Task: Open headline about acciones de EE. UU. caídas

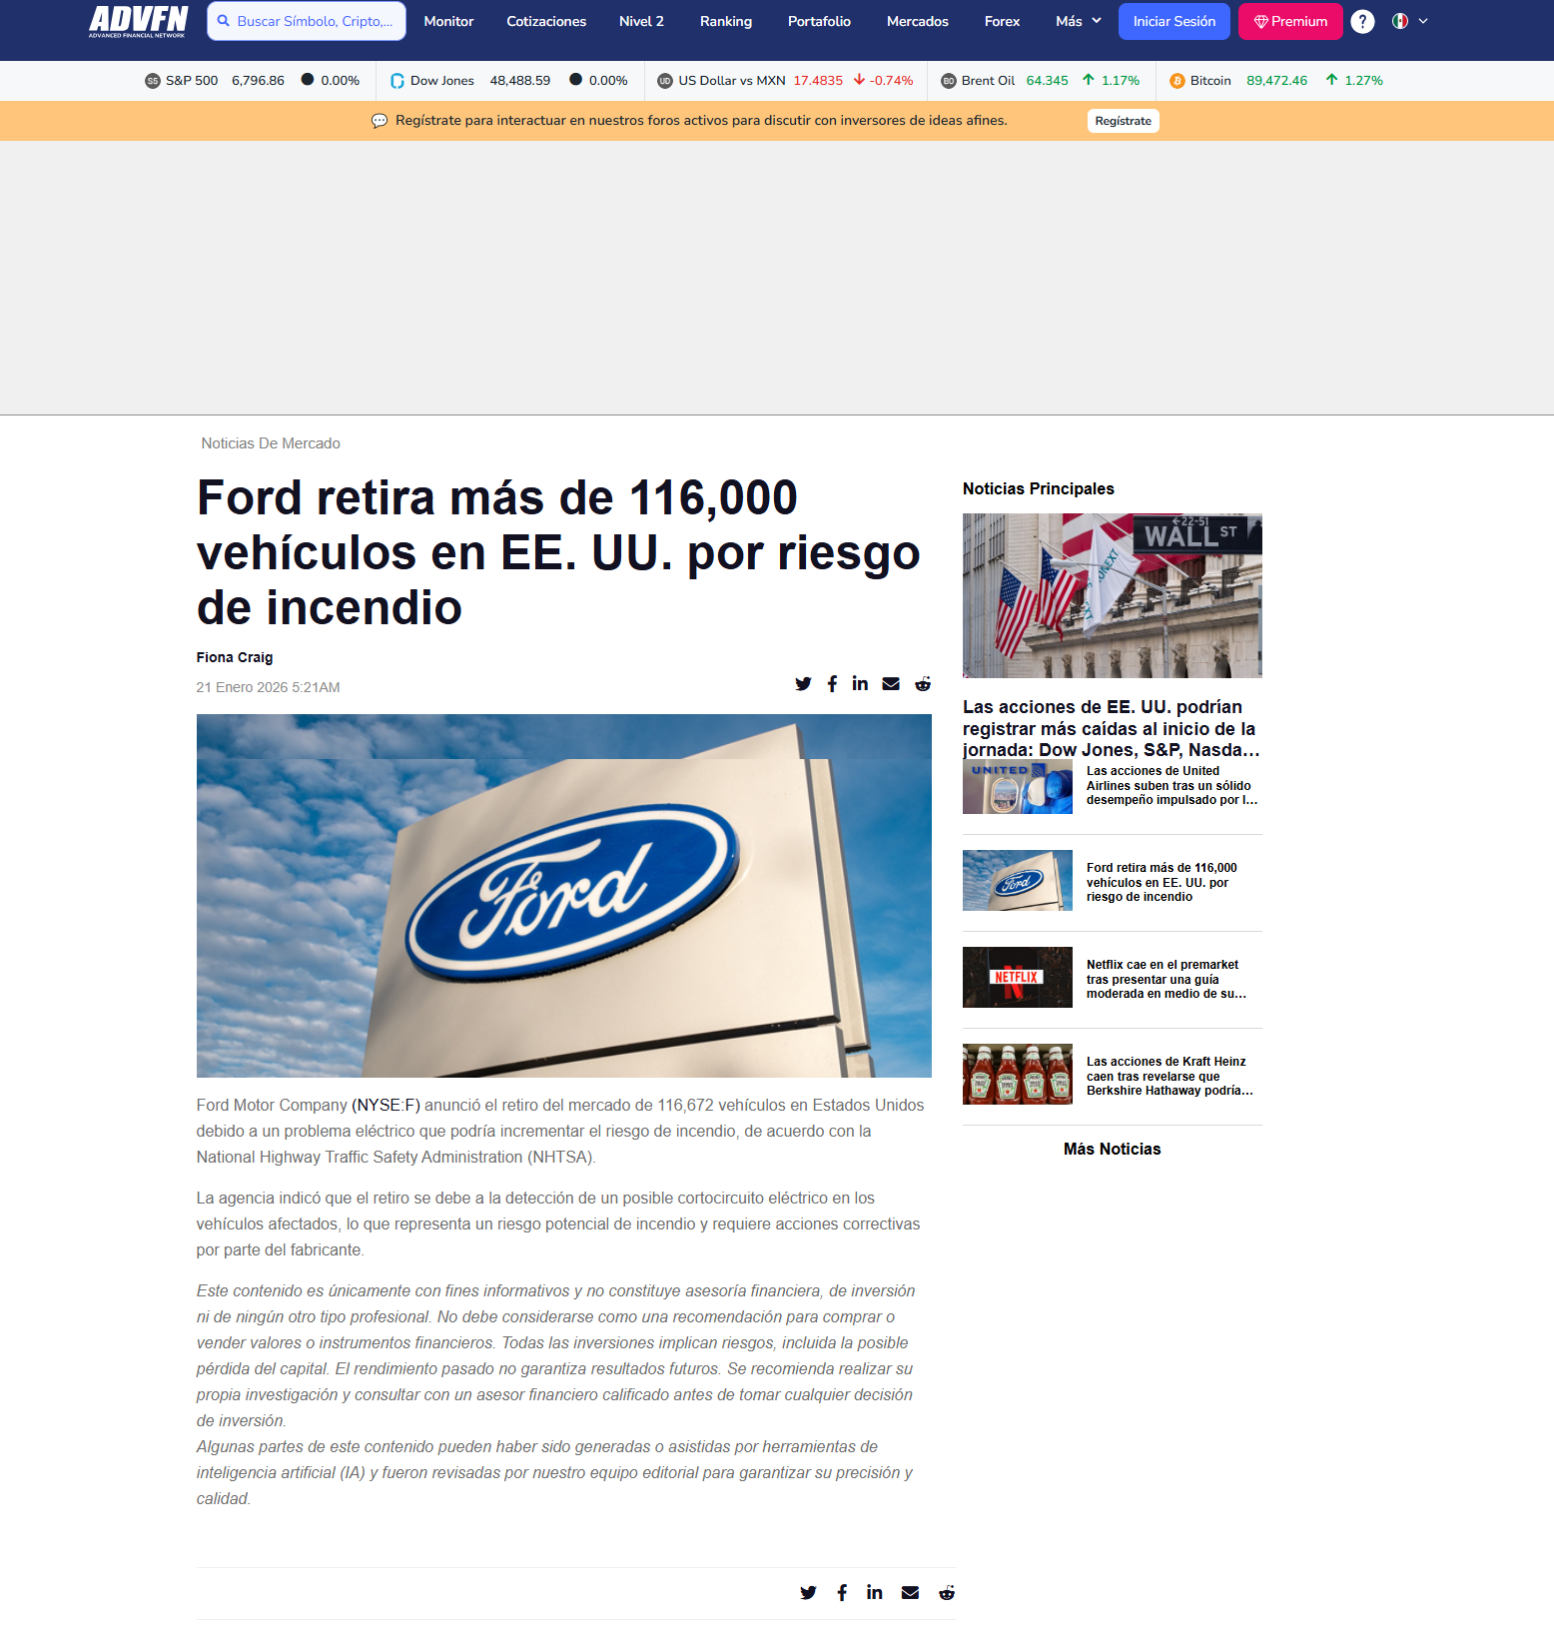Action: (x=1112, y=729)
